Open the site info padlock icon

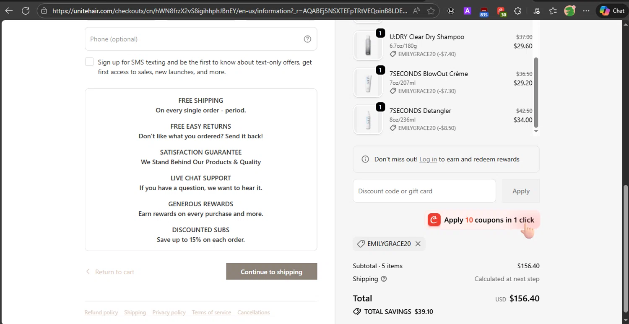coord(45,11)
